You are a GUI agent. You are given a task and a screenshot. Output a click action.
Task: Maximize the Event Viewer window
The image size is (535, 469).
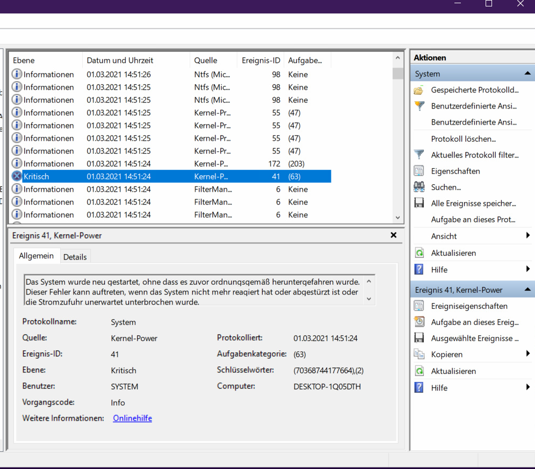489,4
